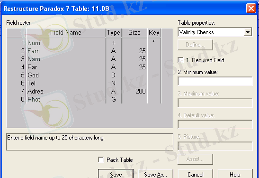Open Help for the restructure dialog
The width and height of the screenshot is (259, 178).
point(235,174)
